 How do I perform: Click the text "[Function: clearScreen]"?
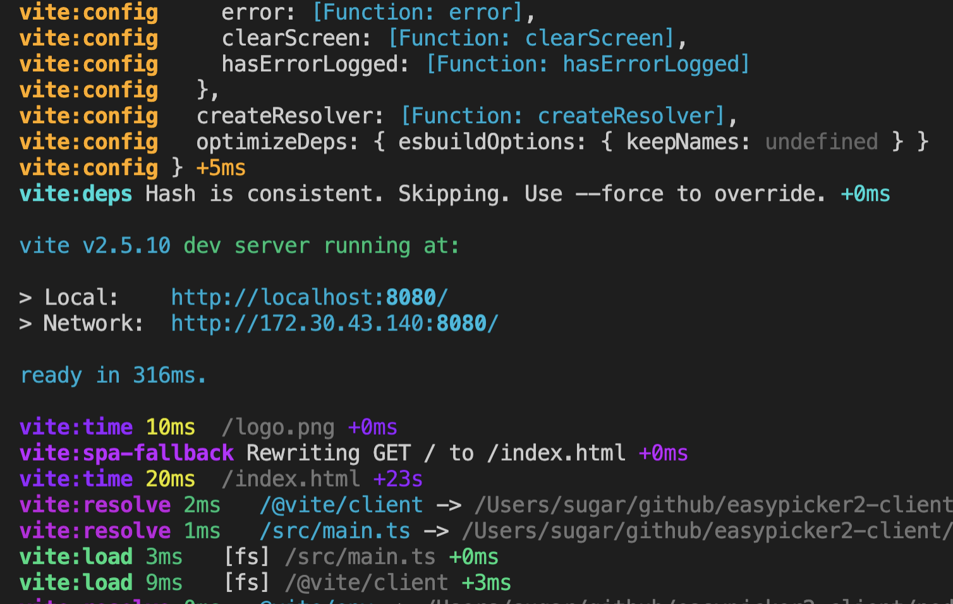click(531, 39)
